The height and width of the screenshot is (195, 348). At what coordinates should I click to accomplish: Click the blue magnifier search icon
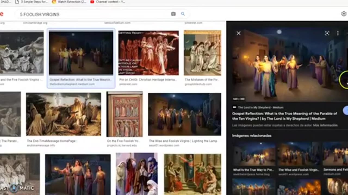coord(183,14)
